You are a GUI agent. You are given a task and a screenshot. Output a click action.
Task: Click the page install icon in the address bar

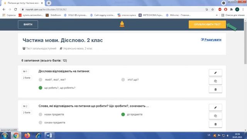pos(207,9)
